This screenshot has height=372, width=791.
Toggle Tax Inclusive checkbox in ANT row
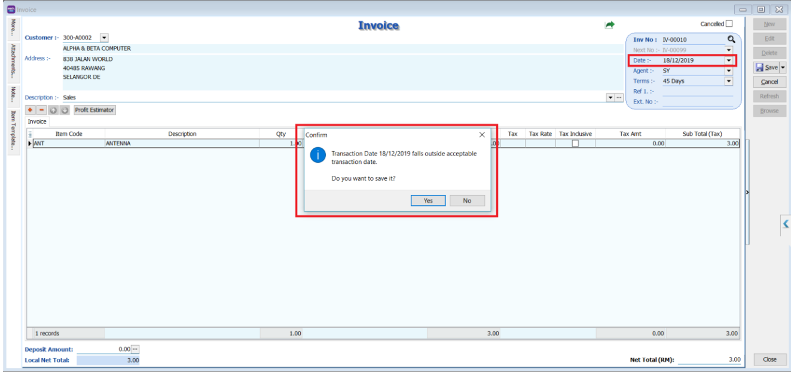pyautogui.click(x=575, y=144)
